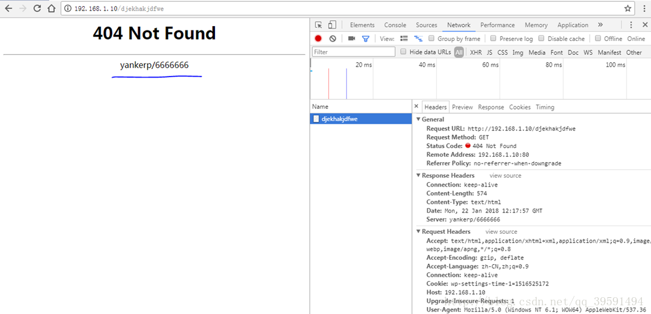Click the inspect element picker icon

[x=318, y=25]
